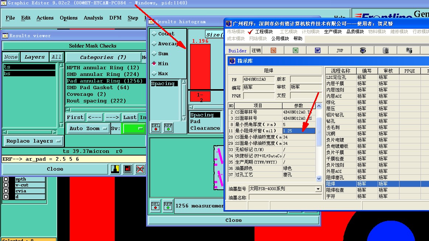The width and height of the screenshot is (429, 241).
Task: Select the Max radio option
Action: [x=154, y=73]
